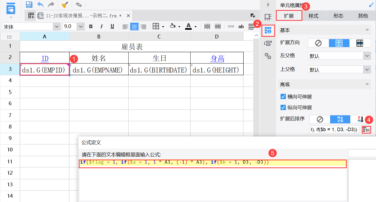Select the 扩展 tab
376x202 pixels.
point(289,16)
